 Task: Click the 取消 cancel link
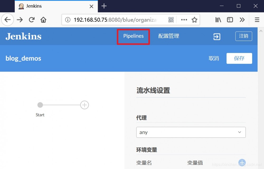214,58
